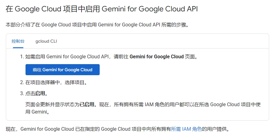Click the 前往 Gemini for Google Cloud button
275x139 pixels.
coord(62,70)
